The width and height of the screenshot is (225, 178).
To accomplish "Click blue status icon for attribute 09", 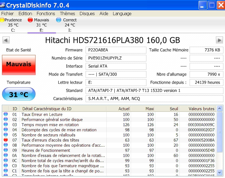I will (x=6, y=150).
